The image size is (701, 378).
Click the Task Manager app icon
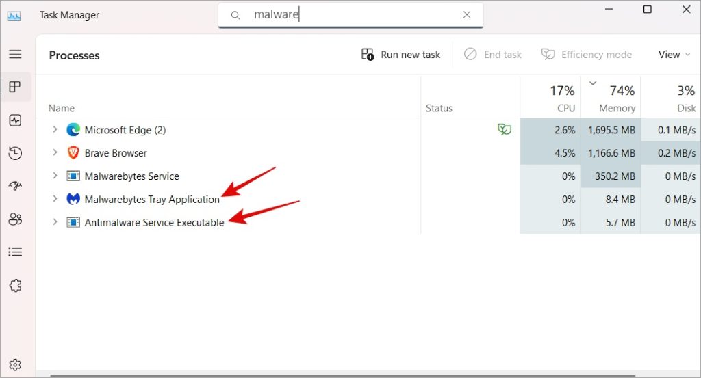[14, 16]
